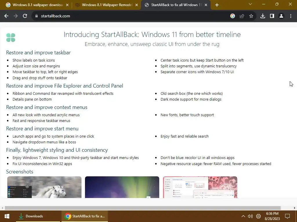Show hidden tray icons chevron

click(243, 216)
